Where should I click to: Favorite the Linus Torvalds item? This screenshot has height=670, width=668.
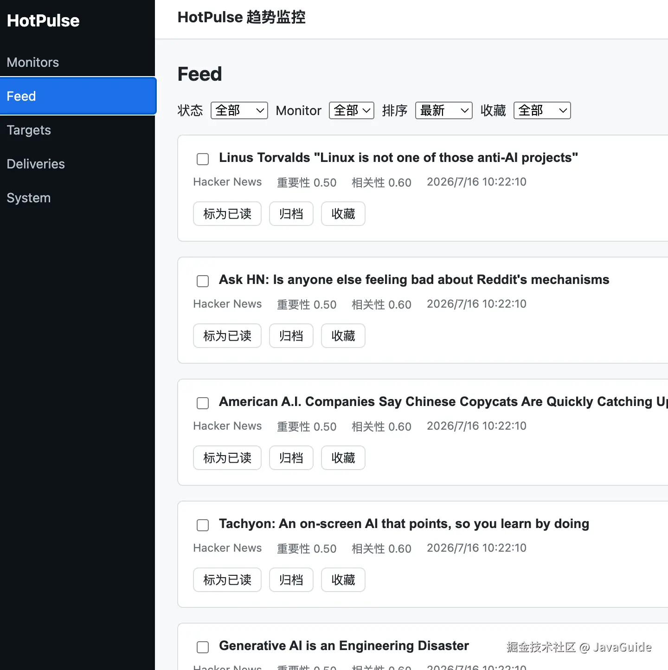pos(343,214)
